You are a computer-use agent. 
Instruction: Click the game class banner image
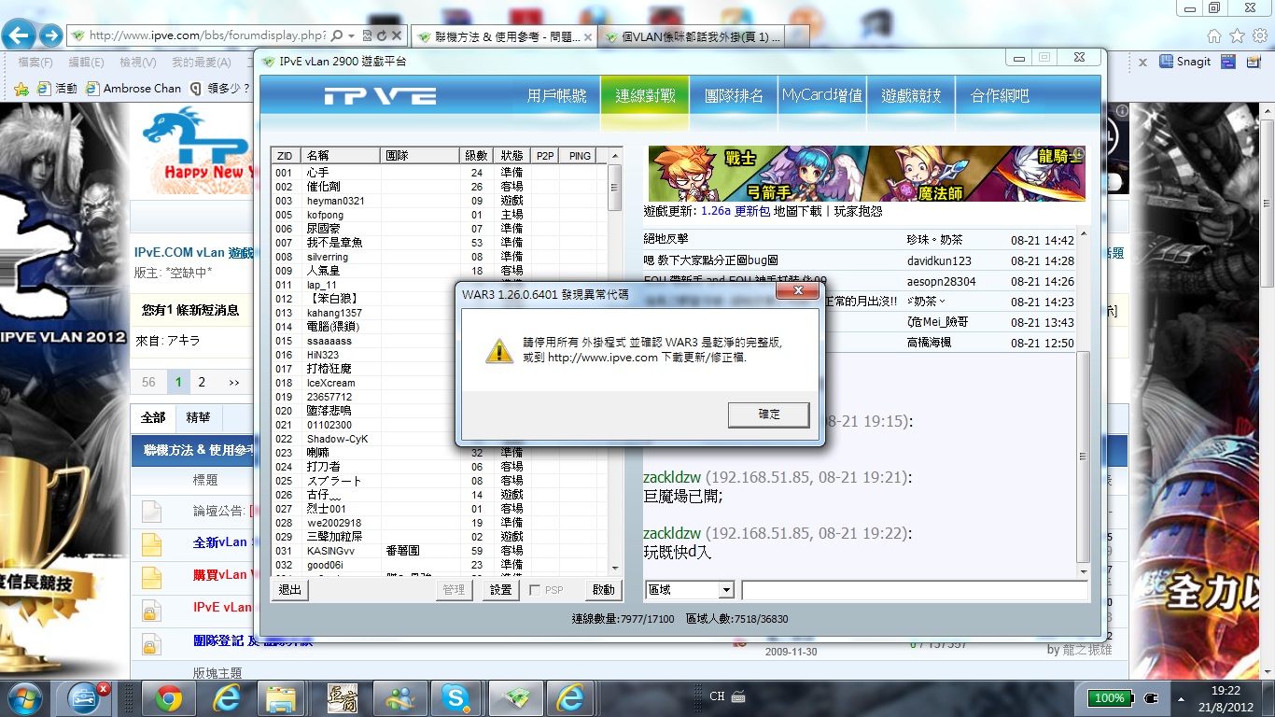click(866, 173)
